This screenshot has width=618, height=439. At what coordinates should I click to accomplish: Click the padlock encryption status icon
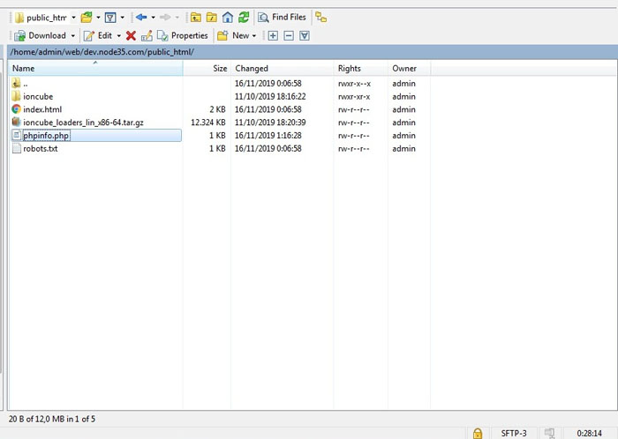478,434
